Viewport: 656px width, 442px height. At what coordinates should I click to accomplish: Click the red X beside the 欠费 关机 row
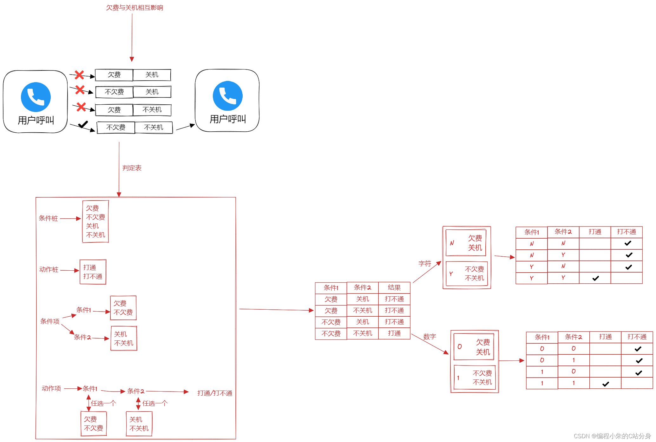point(79,75)
